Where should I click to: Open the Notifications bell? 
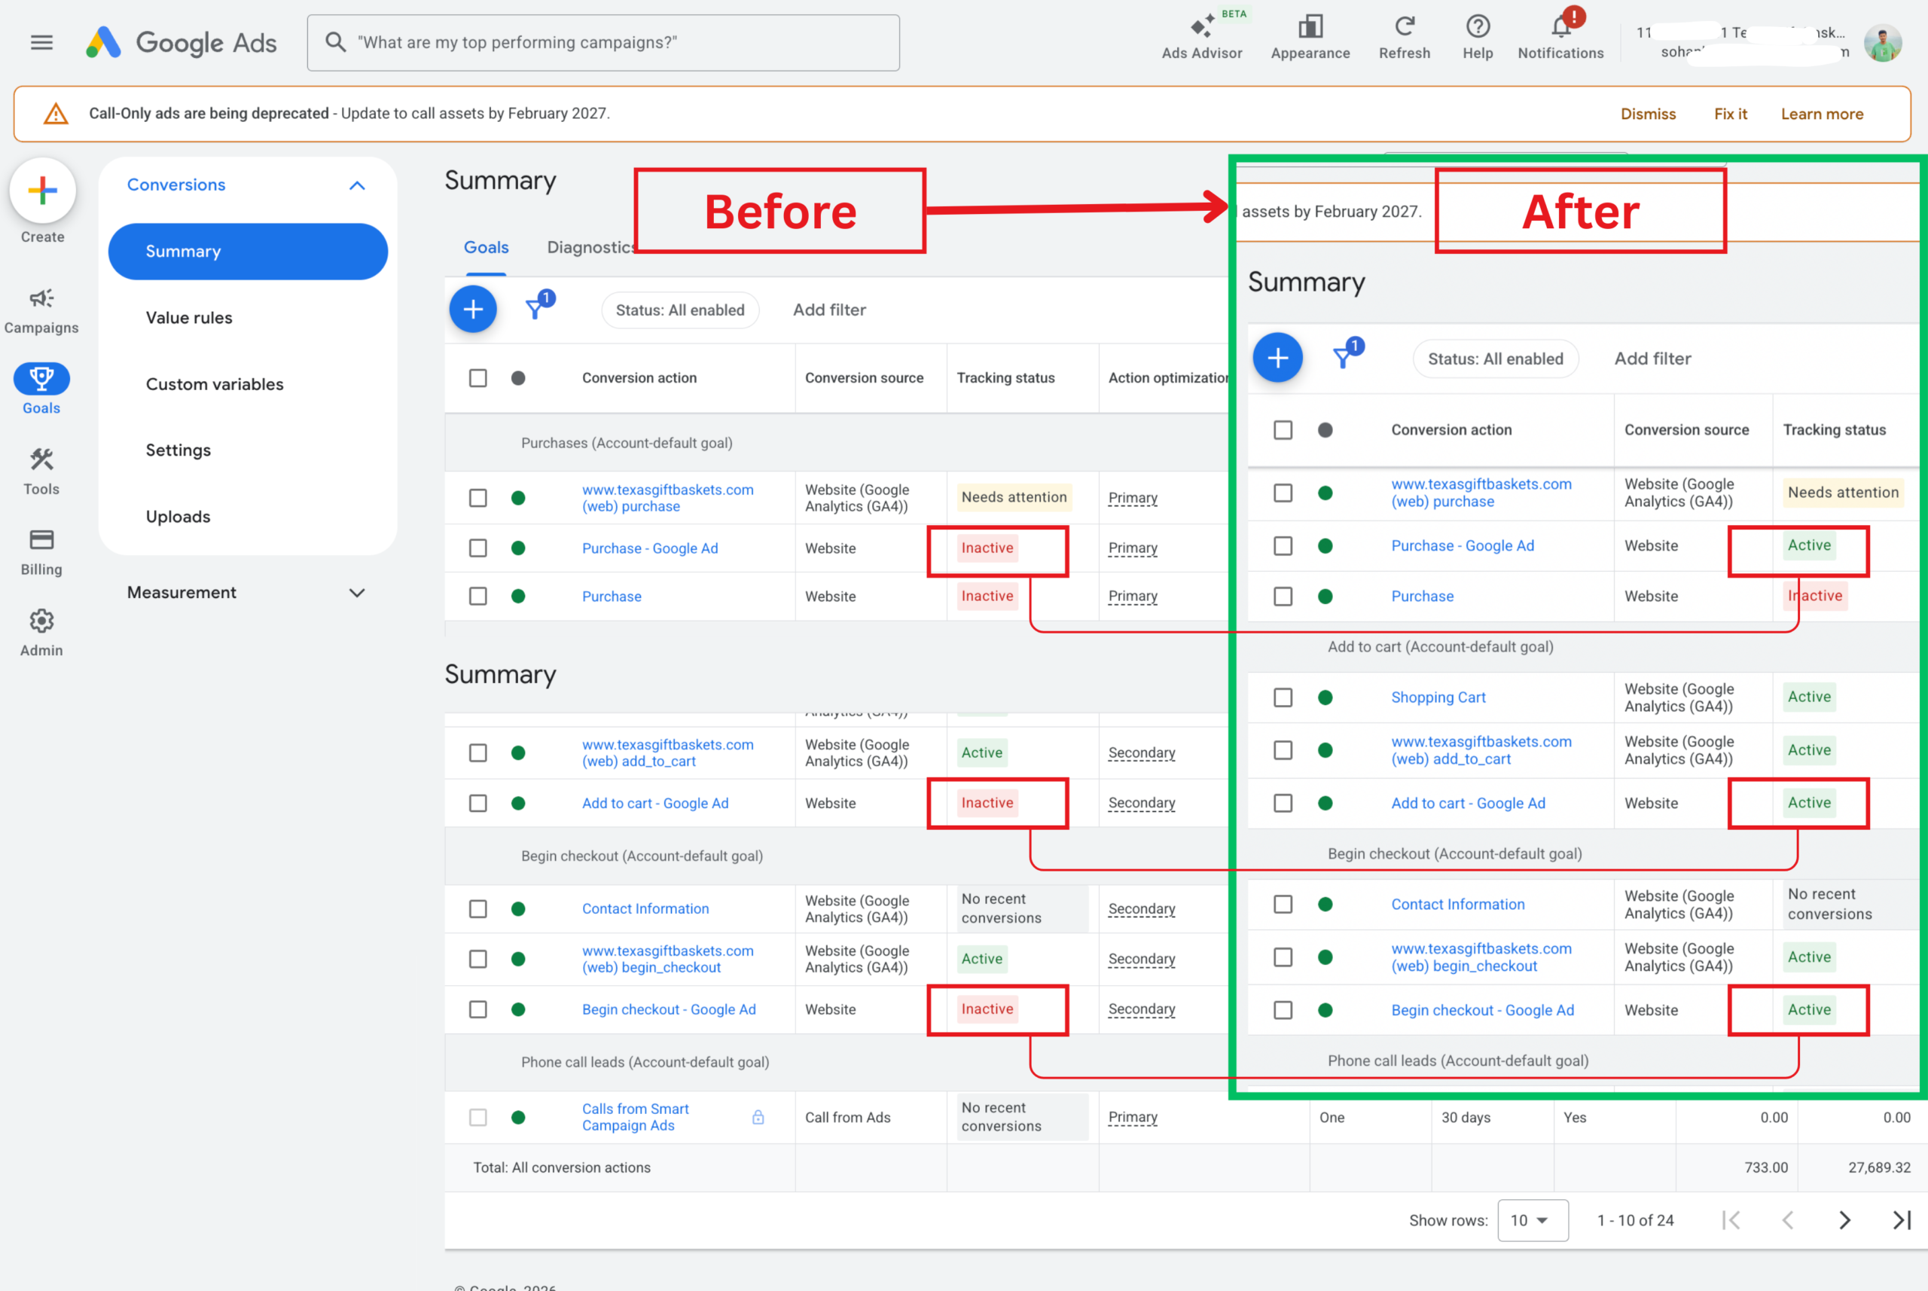(x=1560, y=26)
